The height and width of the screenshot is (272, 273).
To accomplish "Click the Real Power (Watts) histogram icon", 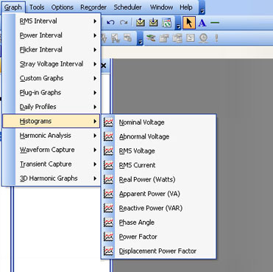I will pyautogui.click(x=108, y=179).
